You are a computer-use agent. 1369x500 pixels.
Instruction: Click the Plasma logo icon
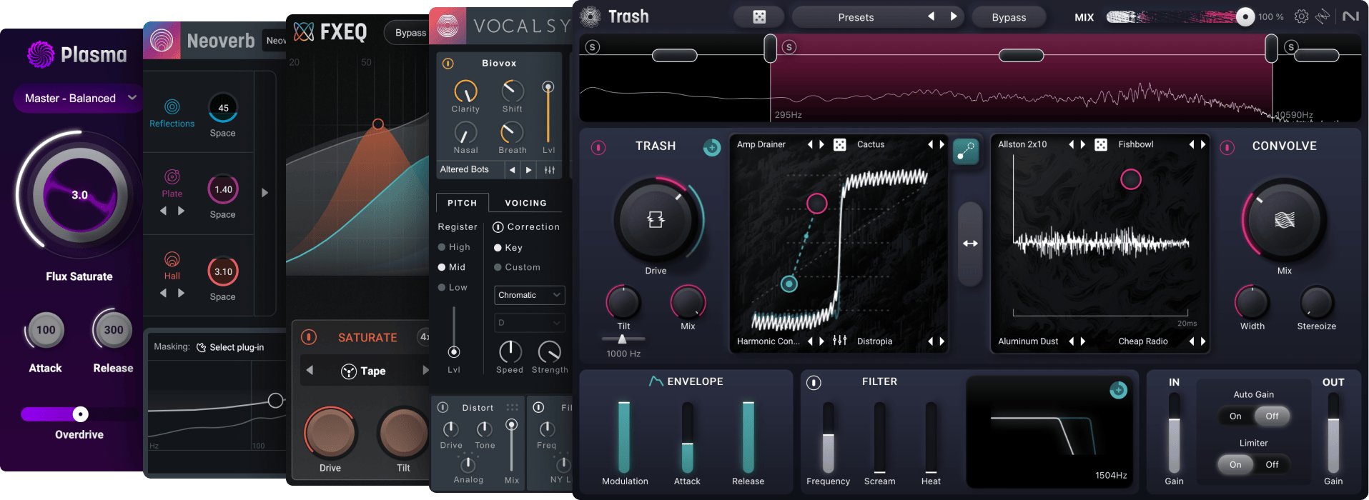click(x=41, y=54)
